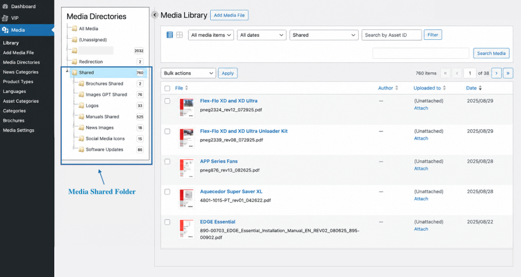Go to next page arrow

click(496, 73)
